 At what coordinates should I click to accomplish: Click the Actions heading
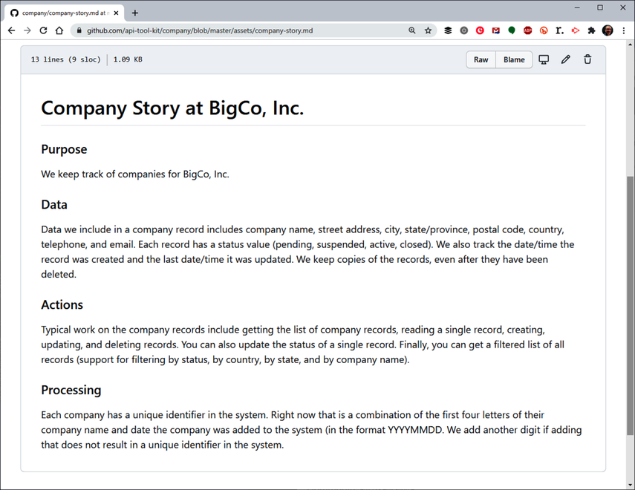tap(62, 304)
